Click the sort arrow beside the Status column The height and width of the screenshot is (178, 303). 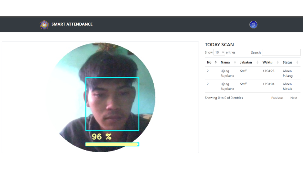pyautogui.click(x=297, y=62)
